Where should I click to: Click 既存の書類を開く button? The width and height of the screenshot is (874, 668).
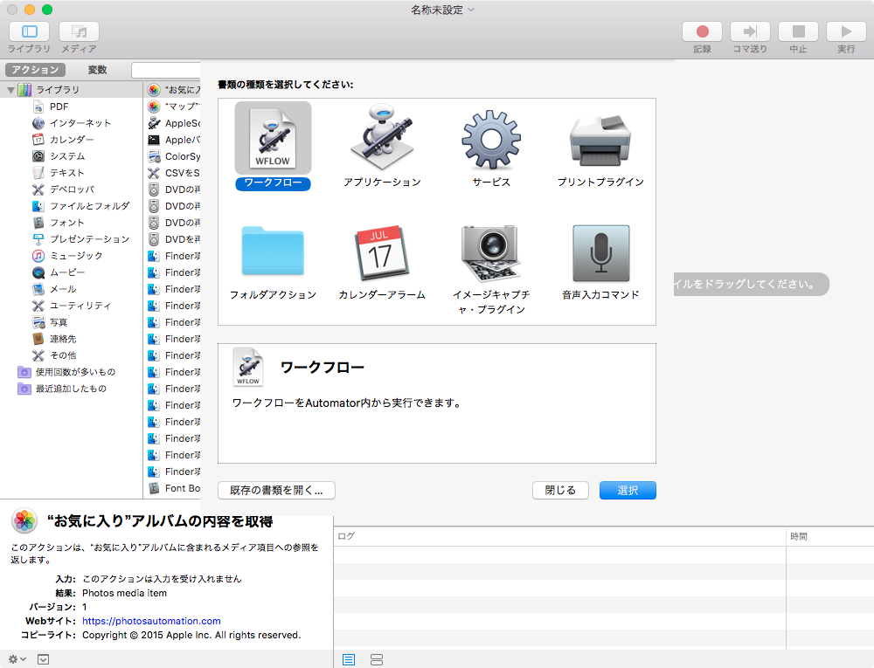tap(276, 491)
